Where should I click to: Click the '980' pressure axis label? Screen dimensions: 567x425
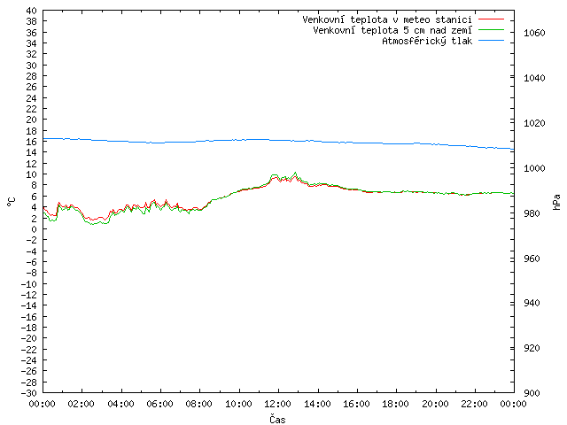tap(532, 213)
